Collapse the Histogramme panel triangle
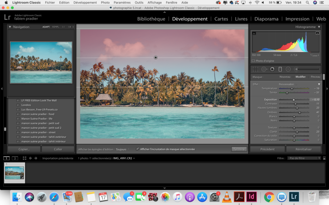Screen dimensions: 329x205 point(319,27)
